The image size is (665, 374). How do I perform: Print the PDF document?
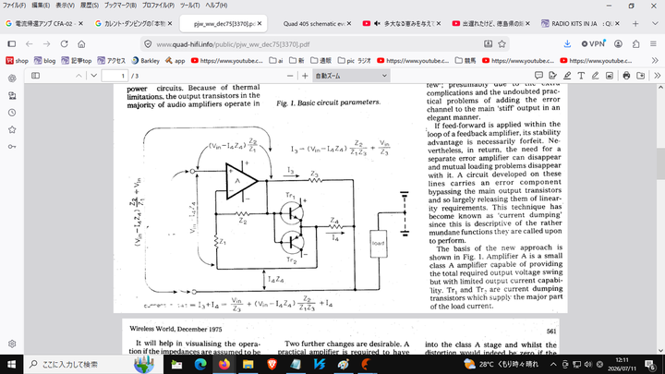tap(626, 76)
